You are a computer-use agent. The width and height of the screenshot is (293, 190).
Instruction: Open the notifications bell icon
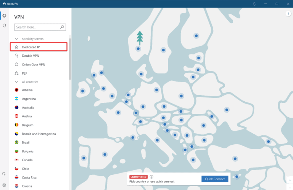coord(254,4)
